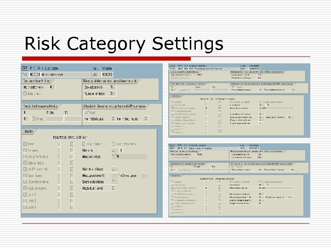The width and height of the screenshot is (331, 248).
Task: Click Number of days field under Deviation
Action: coord(113,93)
